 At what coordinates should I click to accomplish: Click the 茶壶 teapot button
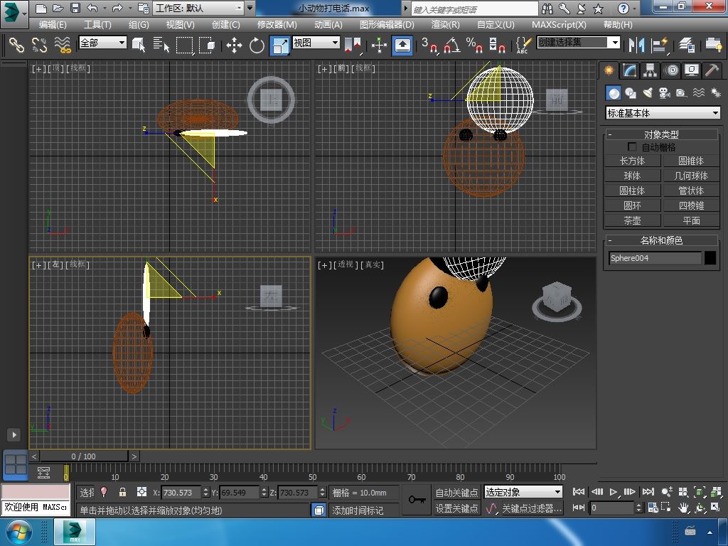(632, 220)
